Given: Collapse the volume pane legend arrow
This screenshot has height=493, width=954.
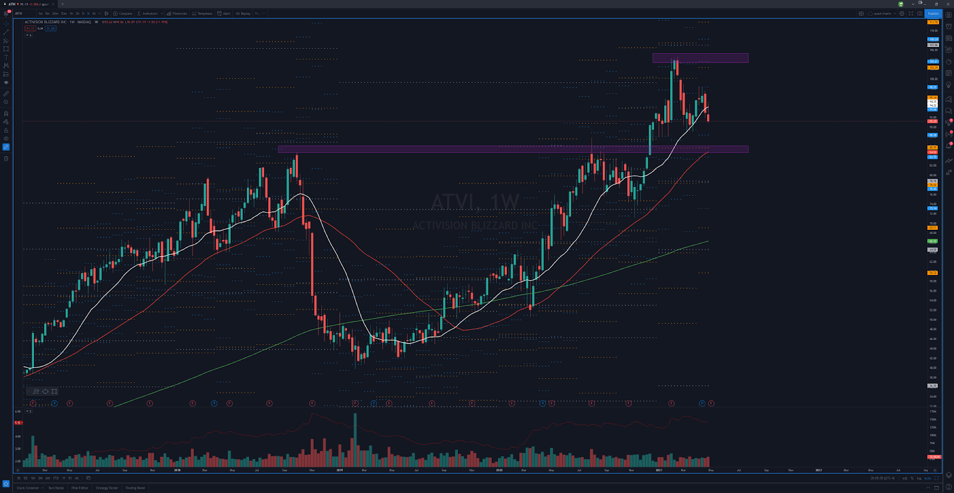Looking at the screenshot, I should (x=28, y=411).
